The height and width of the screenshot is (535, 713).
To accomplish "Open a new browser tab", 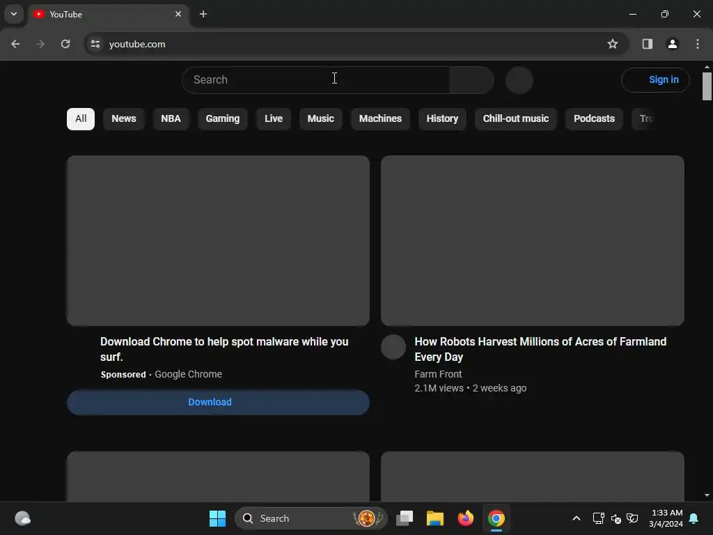I will (203, 14).
